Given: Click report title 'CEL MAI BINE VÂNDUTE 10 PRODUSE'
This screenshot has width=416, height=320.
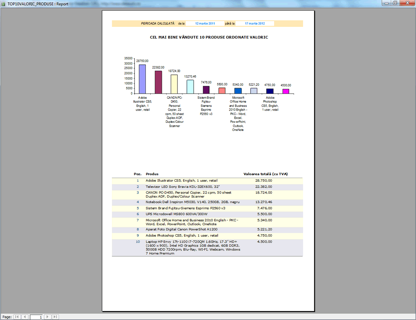Looking at the screenshot, I should pyautogui.click(x=187, y=37).
